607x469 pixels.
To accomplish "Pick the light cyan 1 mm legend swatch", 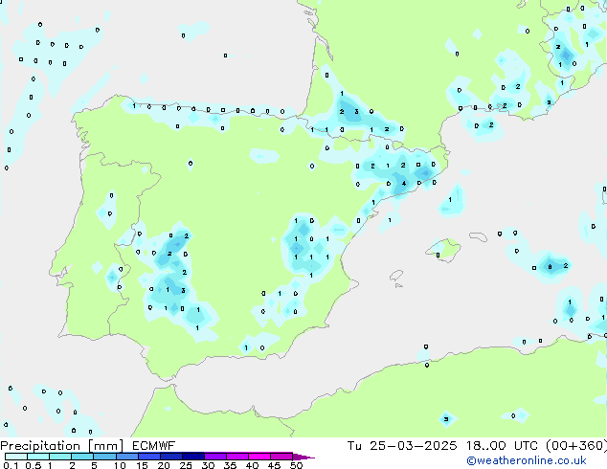I will pos(59,457).
